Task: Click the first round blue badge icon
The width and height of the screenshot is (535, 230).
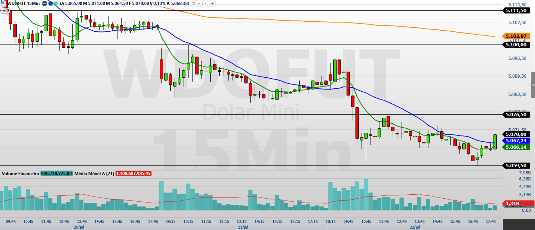Action: click(44, 3)
